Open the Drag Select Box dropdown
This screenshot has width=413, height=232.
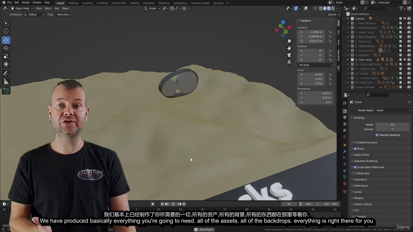pos(63,14)
